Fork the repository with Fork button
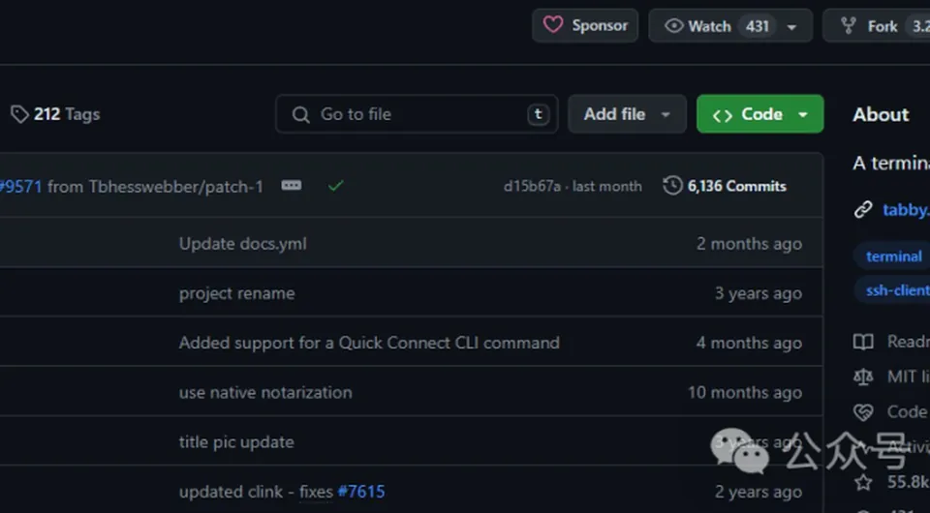 [877, 26]
